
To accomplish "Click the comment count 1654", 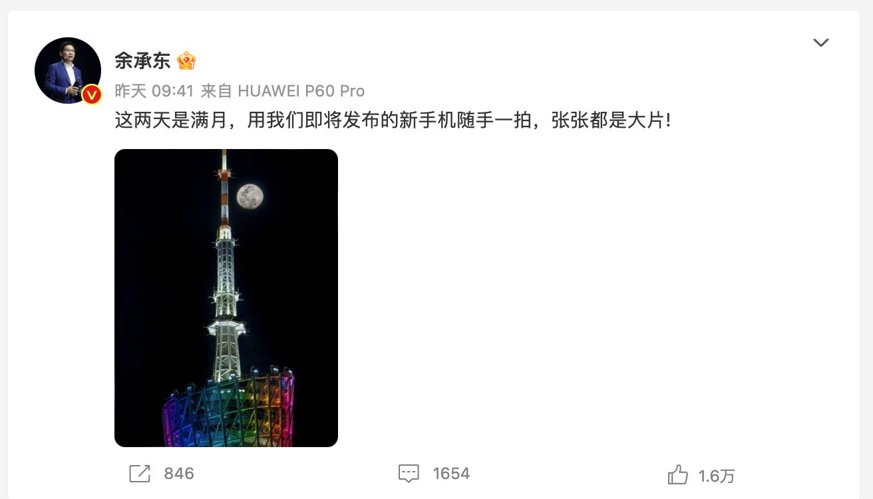I will point(451,474).
